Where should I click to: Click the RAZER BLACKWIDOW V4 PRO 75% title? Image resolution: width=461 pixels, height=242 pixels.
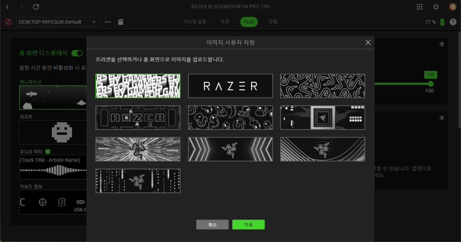230,7
